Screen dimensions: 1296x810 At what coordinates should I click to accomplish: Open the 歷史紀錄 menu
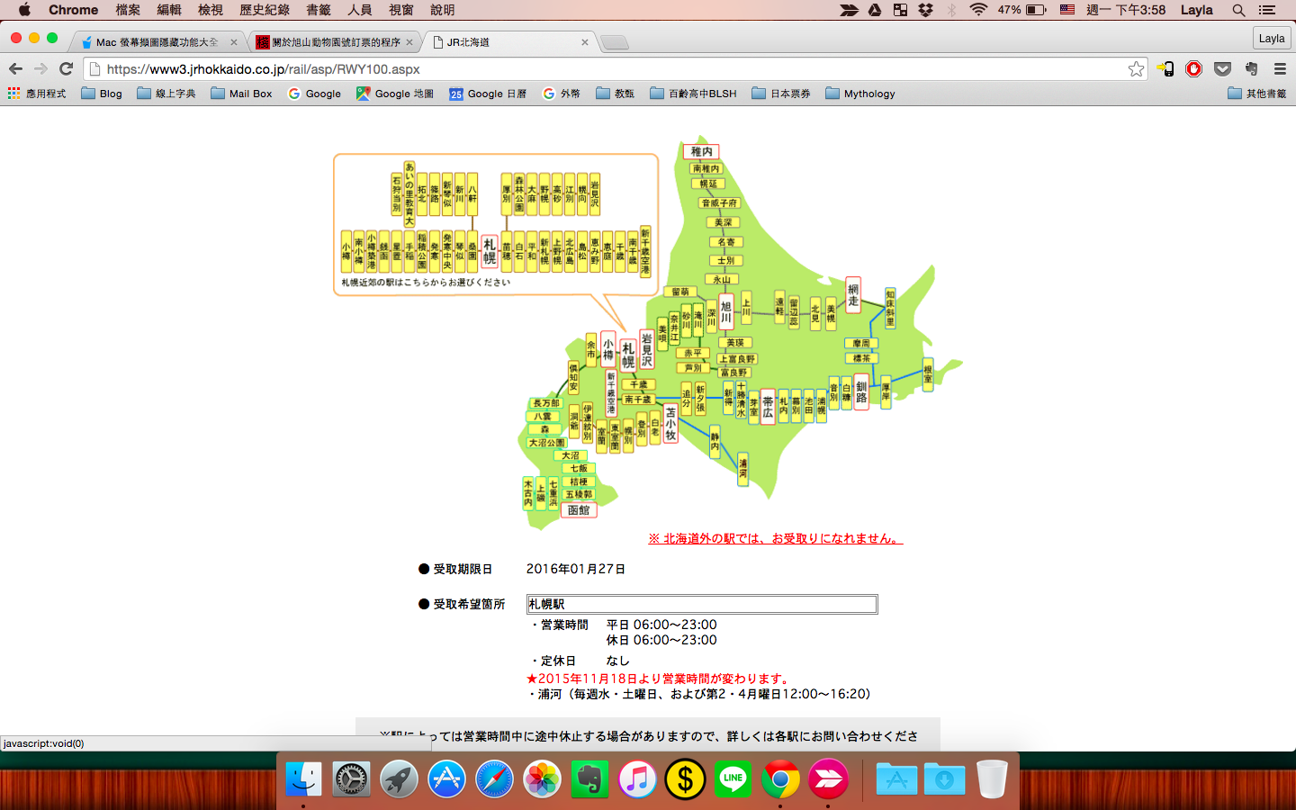tap(265, 10)
